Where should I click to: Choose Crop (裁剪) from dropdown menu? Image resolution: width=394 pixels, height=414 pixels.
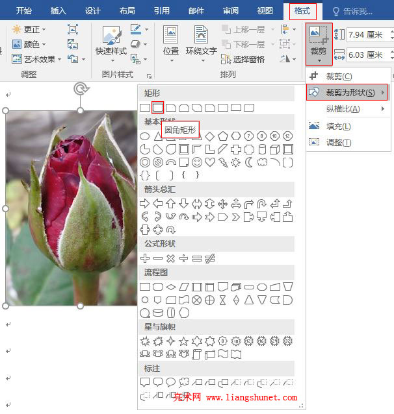[x=348, y=77]
